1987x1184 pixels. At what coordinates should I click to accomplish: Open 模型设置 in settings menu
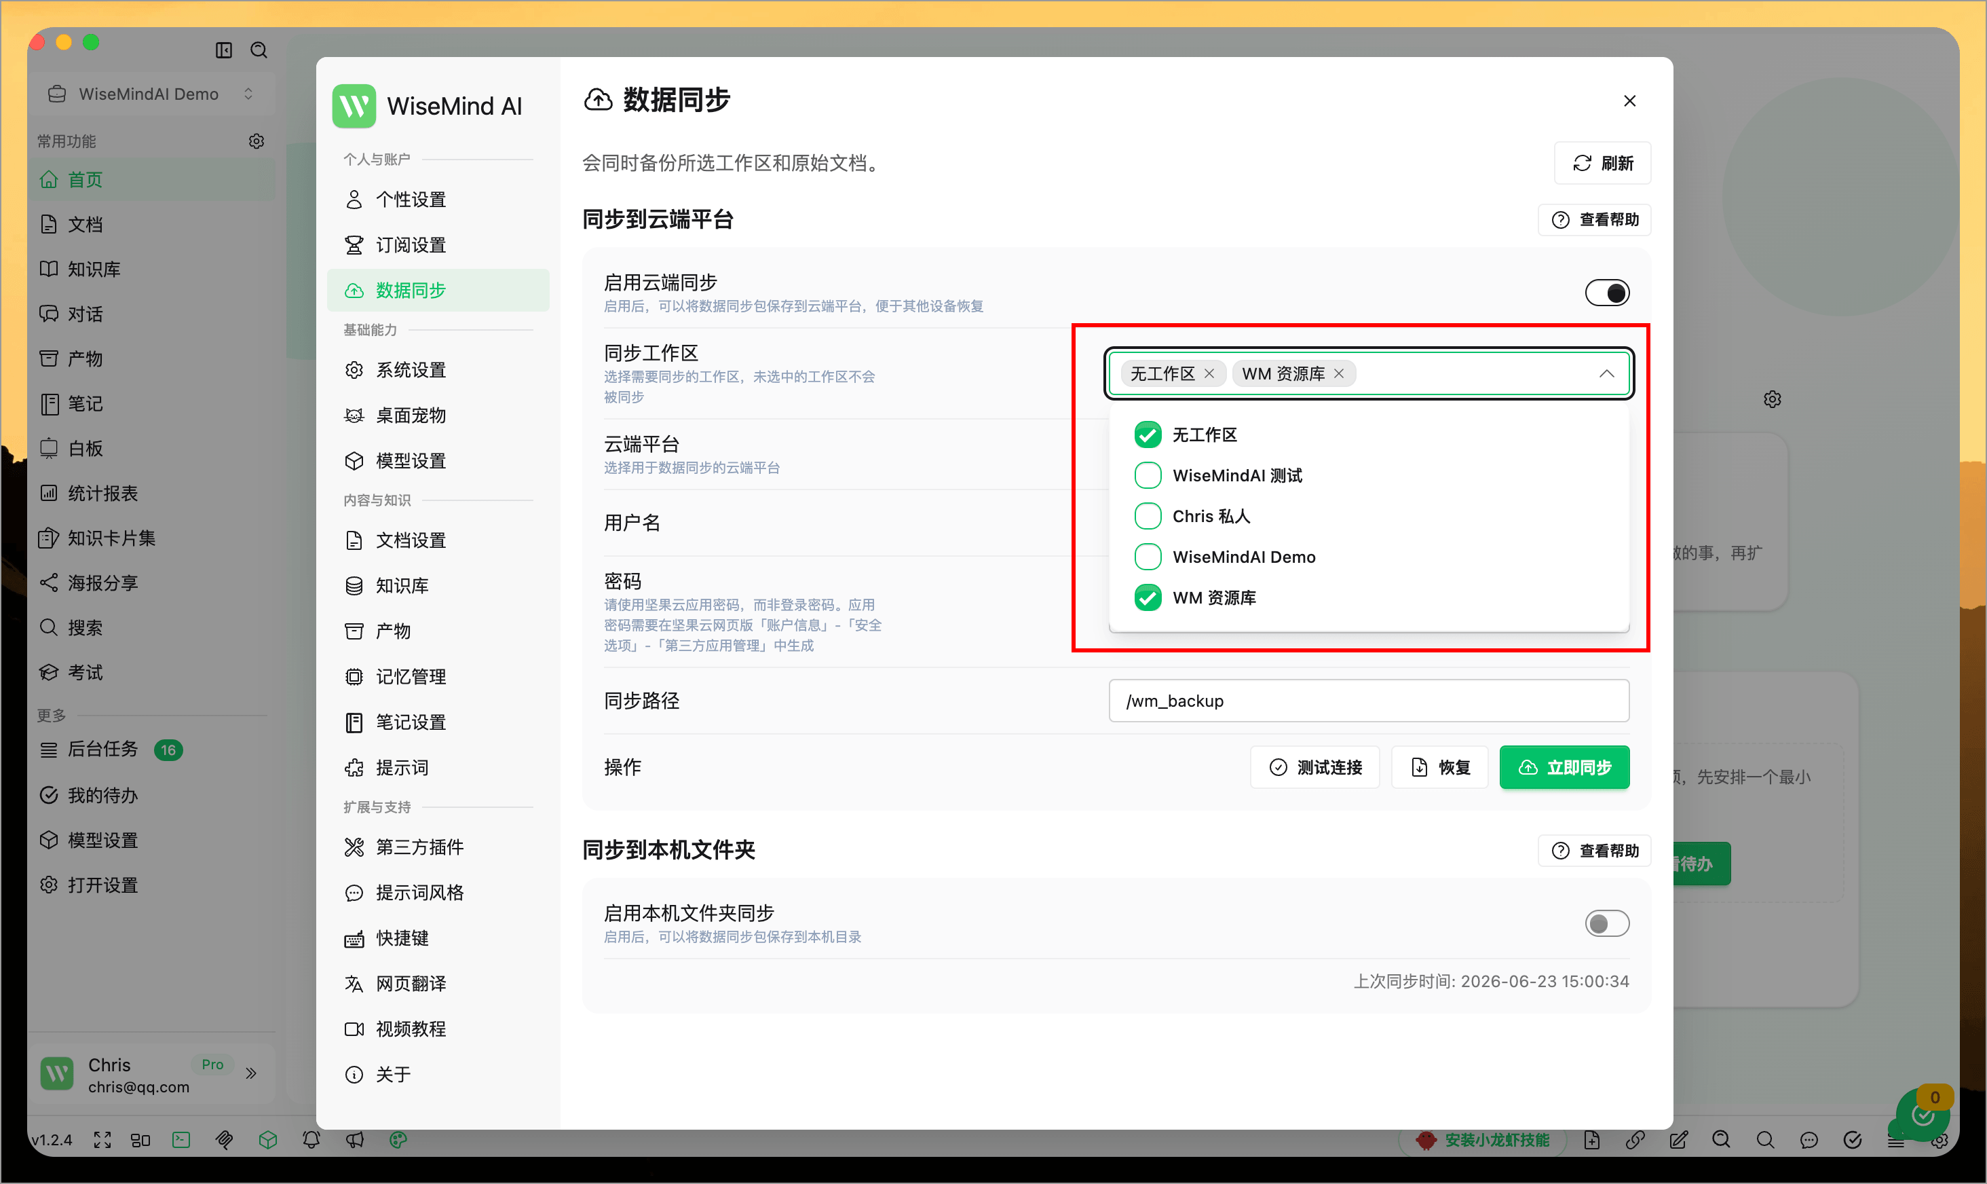coord(438,461)
